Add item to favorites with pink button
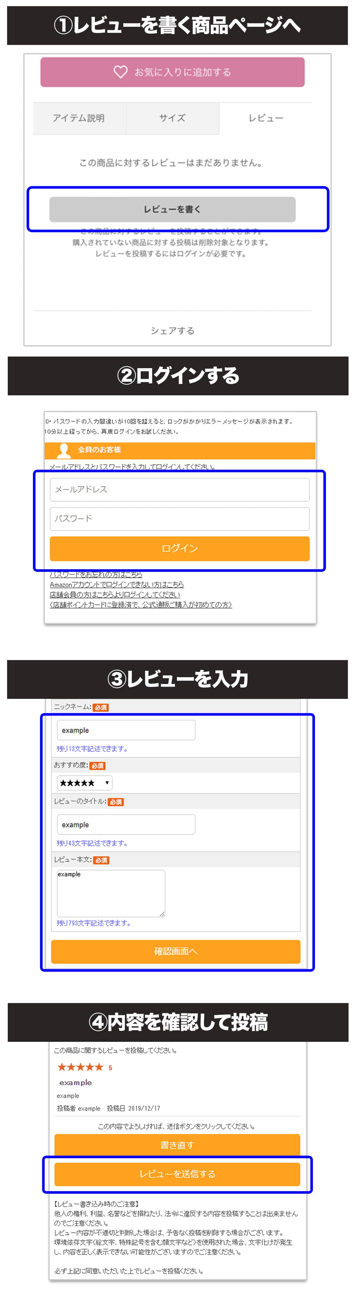Image resolution: width=355 pixels, height=1293 pixels. 172,72
